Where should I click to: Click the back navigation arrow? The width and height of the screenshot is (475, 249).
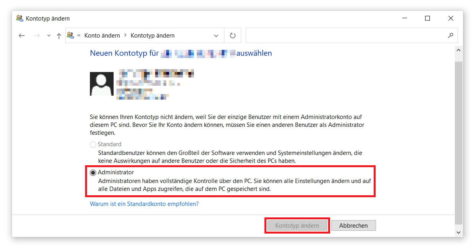point(22,35)
